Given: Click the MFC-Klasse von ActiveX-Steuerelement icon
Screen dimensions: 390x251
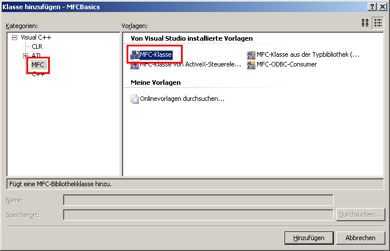Looking at the screenshot, I should (x=135, y=65).
